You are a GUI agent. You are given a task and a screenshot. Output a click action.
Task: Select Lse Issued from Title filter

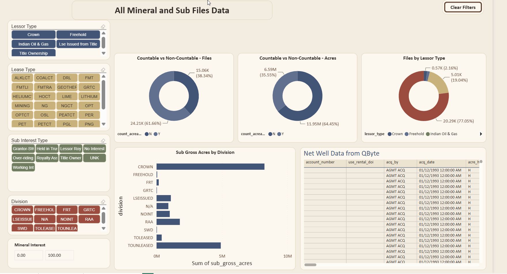[x=78, y=44]
